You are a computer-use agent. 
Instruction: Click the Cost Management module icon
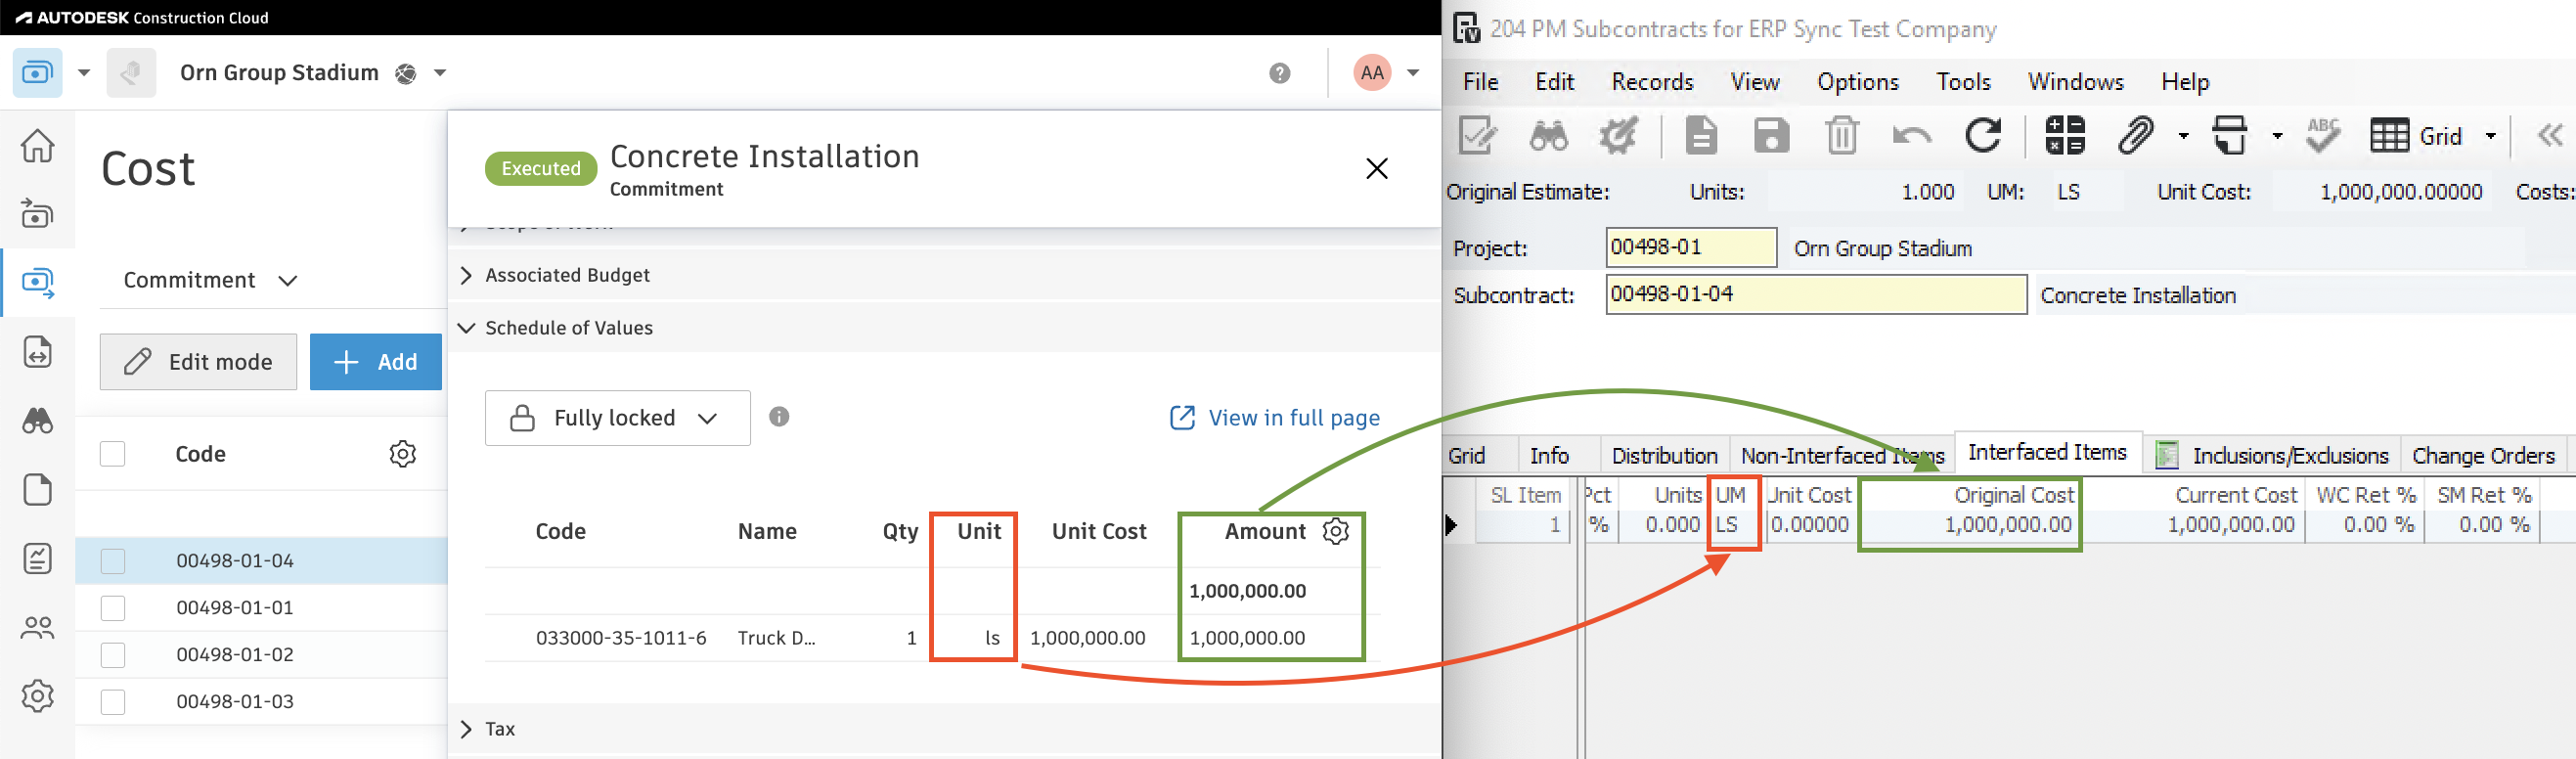tap(38, 73)
